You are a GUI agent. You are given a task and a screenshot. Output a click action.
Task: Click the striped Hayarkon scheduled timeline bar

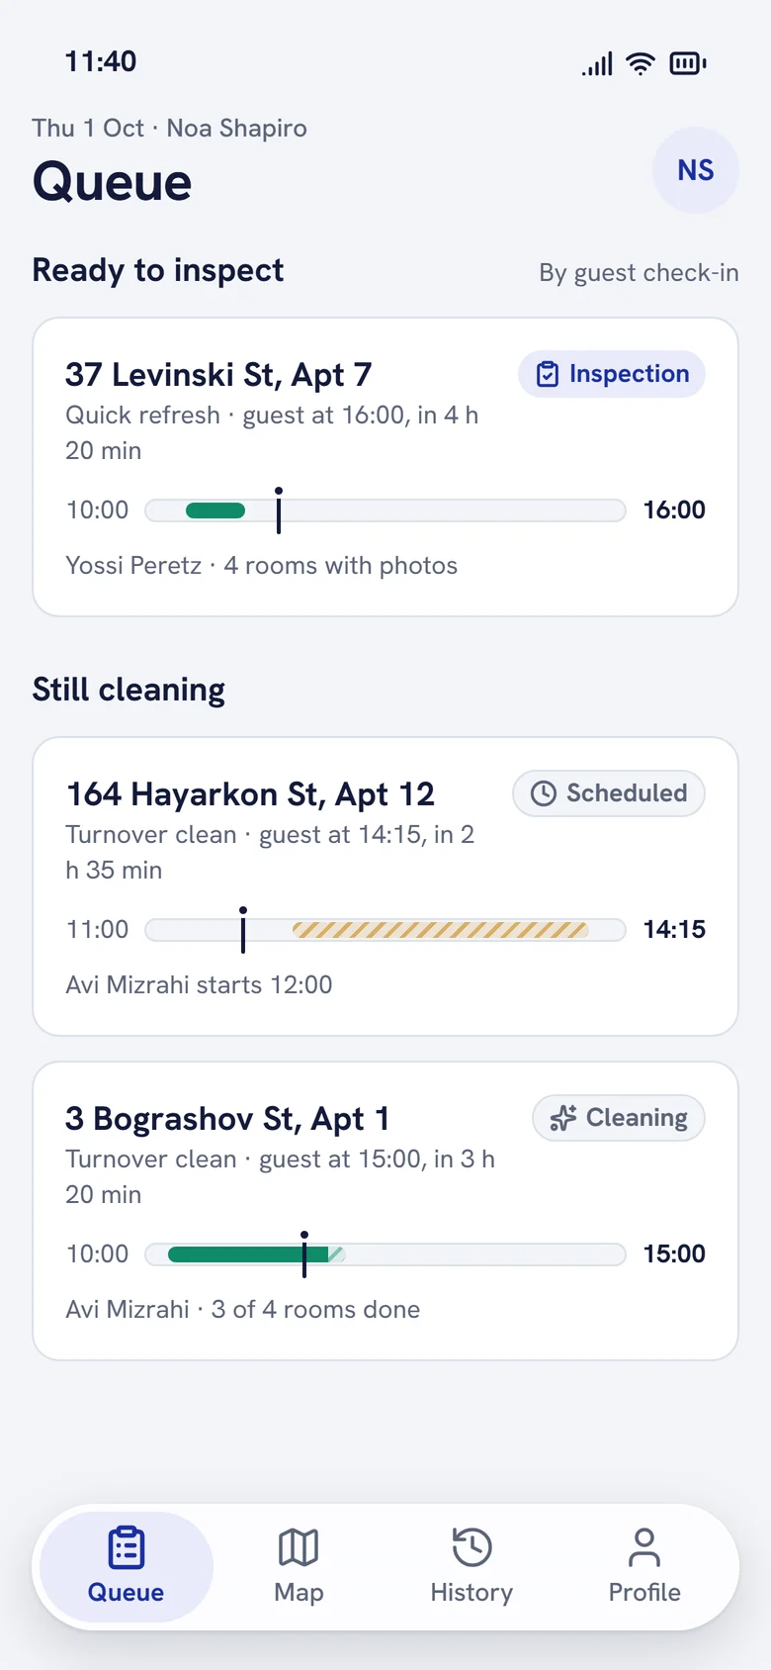(x=441, y=930)
